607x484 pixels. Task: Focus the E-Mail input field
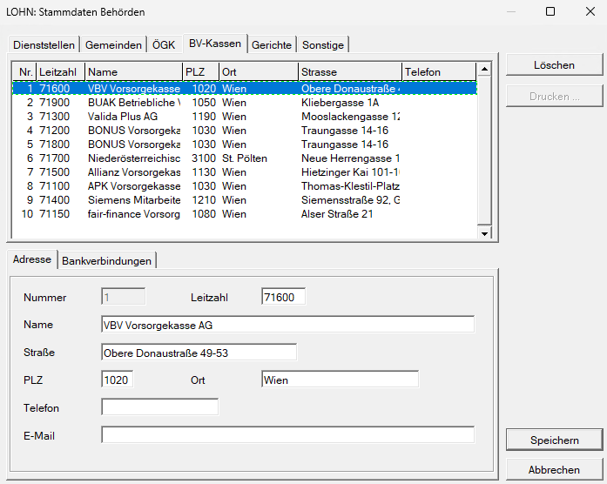pos(287,435)
